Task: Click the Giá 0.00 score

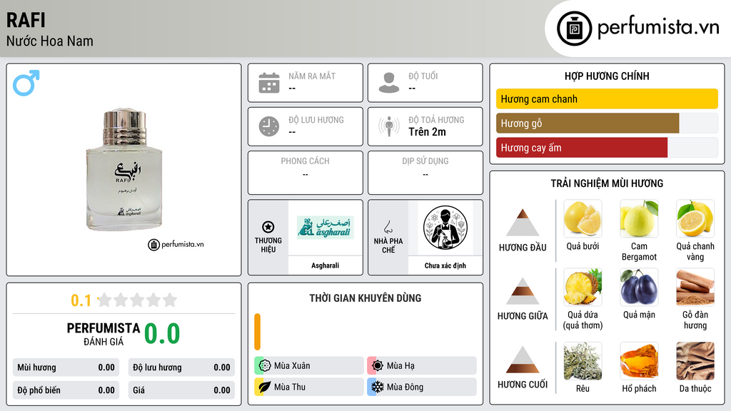Action: pyautogui.click(x=181, y=390)
